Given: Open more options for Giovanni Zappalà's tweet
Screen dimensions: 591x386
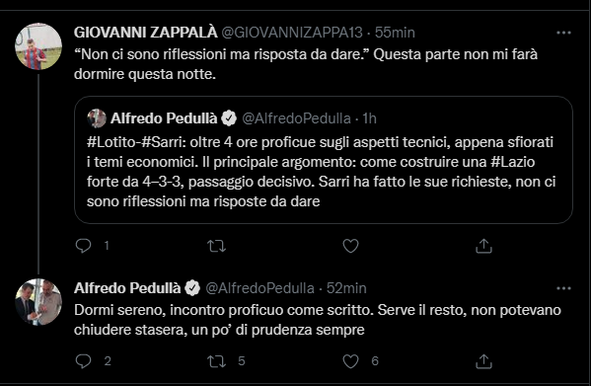Looking at the screenshot, I should point(563,33).
